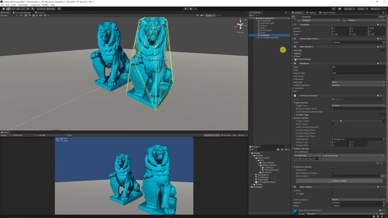388x218 pixels.
Task: Click the Mesh Renderer component icon
Action: click(x=295, y=47)
